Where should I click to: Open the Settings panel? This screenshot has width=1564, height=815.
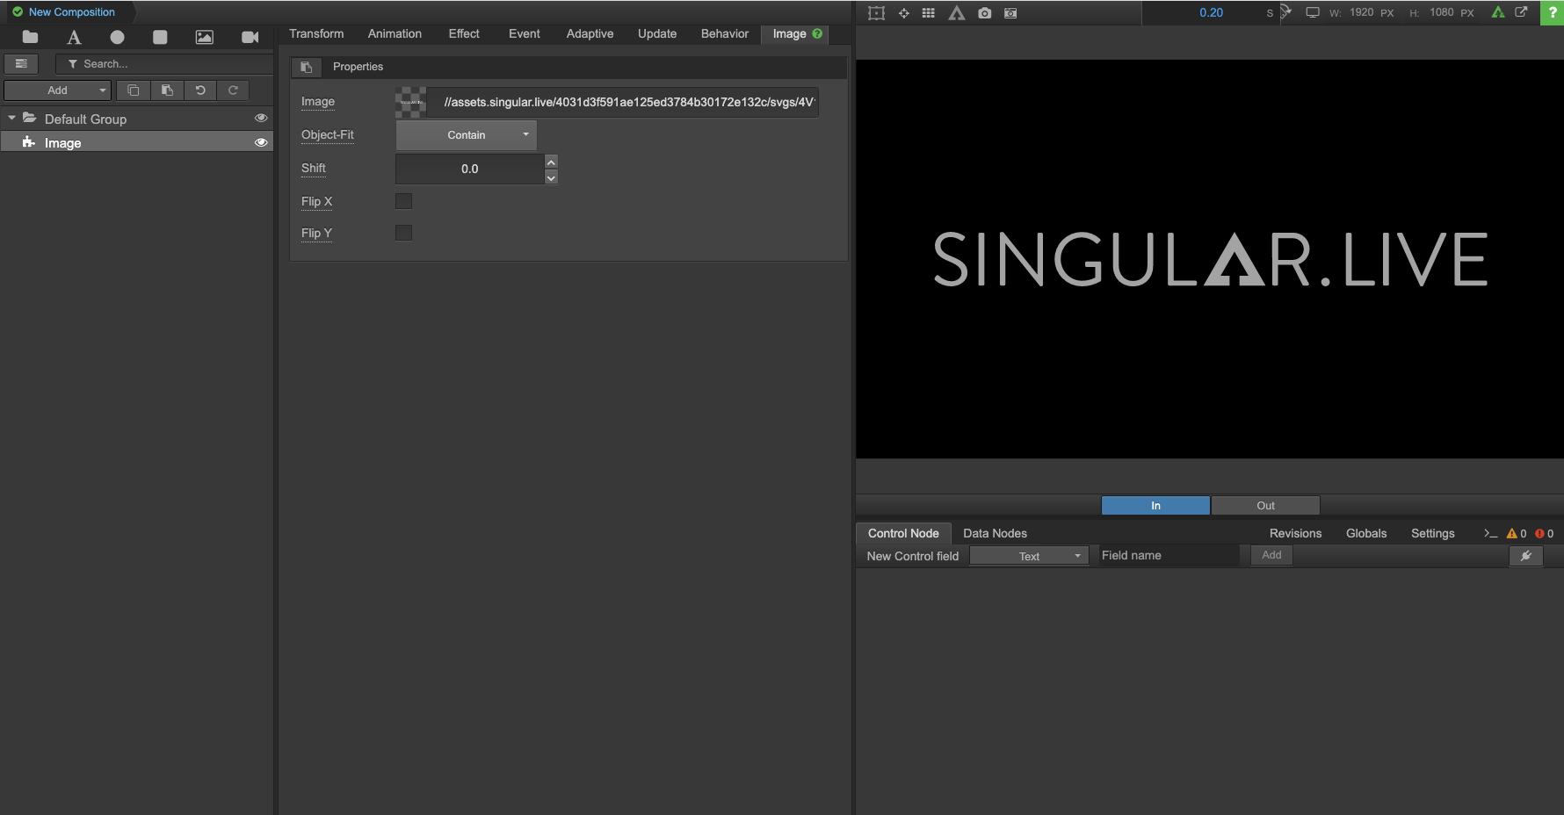[1432, 533]
